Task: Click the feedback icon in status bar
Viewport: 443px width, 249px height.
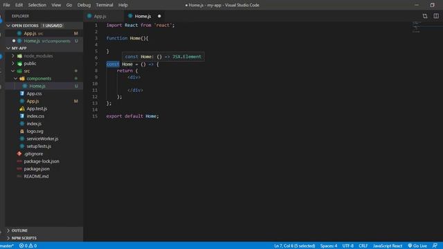Action: [435, 246]
